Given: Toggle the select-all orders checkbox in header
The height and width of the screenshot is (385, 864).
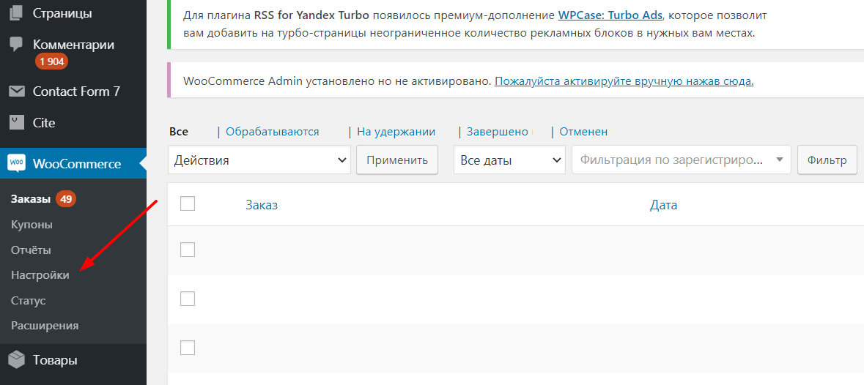Looking at the screenshot, I should coord(188,203).
